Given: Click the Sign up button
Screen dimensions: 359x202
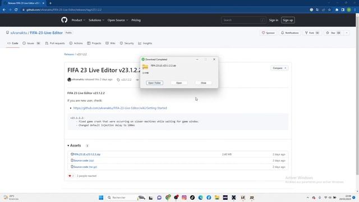Looking at the screenshot, I should click(x=288, y=20).
